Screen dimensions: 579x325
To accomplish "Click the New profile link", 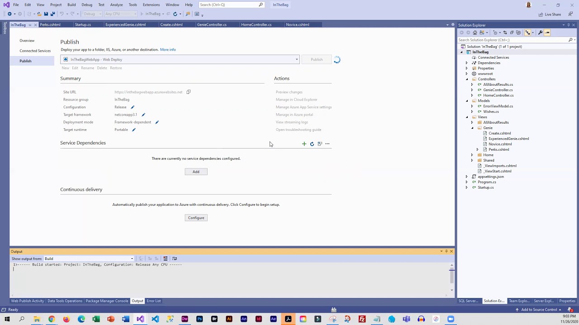I will 65,68.
